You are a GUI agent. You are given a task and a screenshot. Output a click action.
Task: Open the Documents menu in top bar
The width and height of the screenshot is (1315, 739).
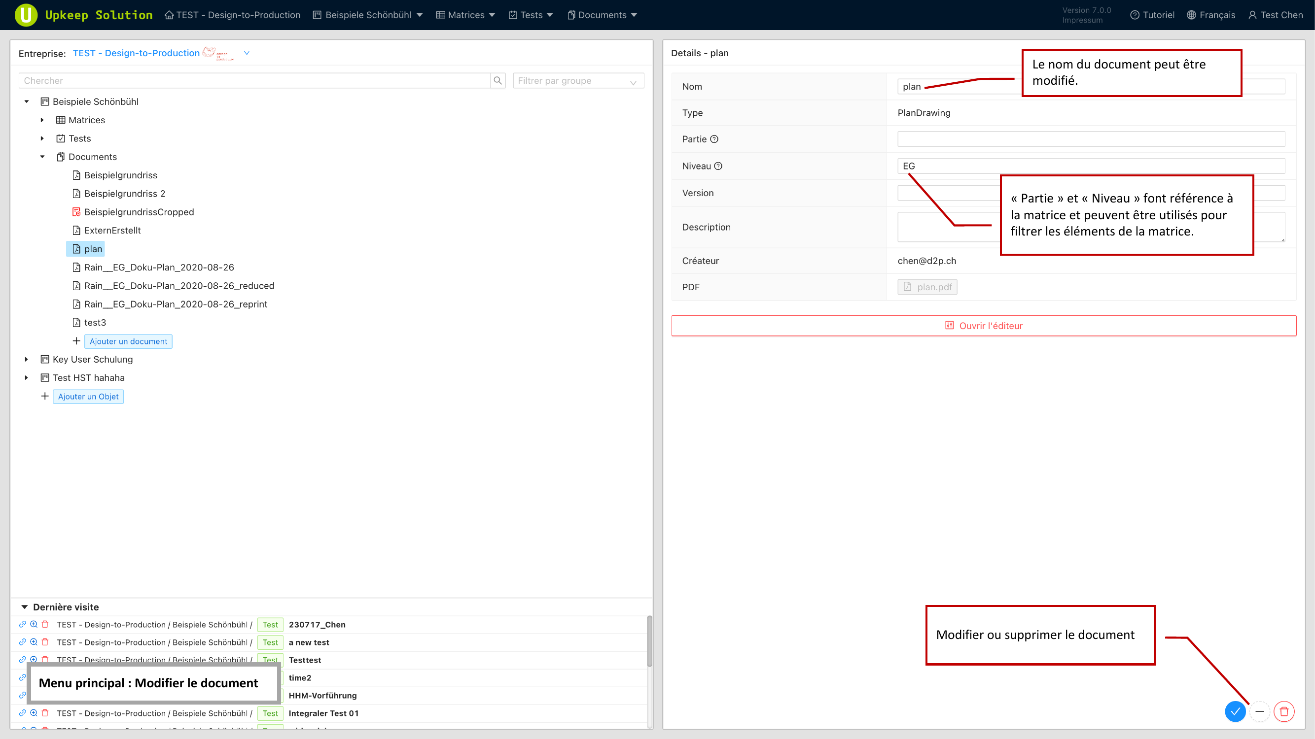tap(603, 15)
